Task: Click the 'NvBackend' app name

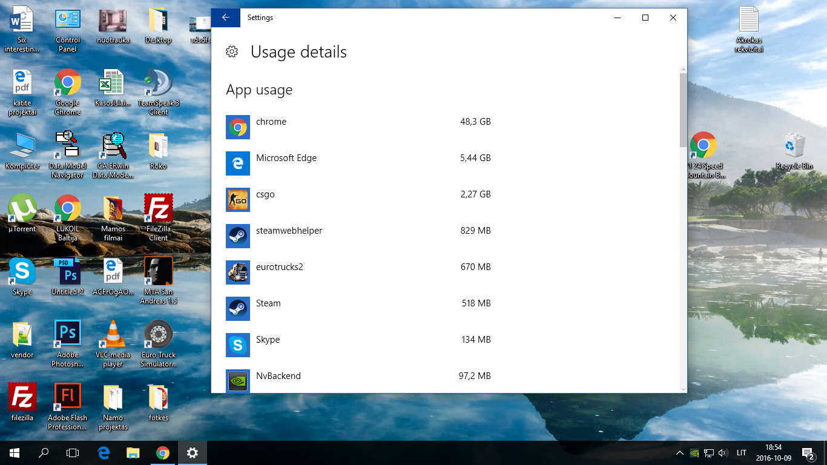Action: 278,376
